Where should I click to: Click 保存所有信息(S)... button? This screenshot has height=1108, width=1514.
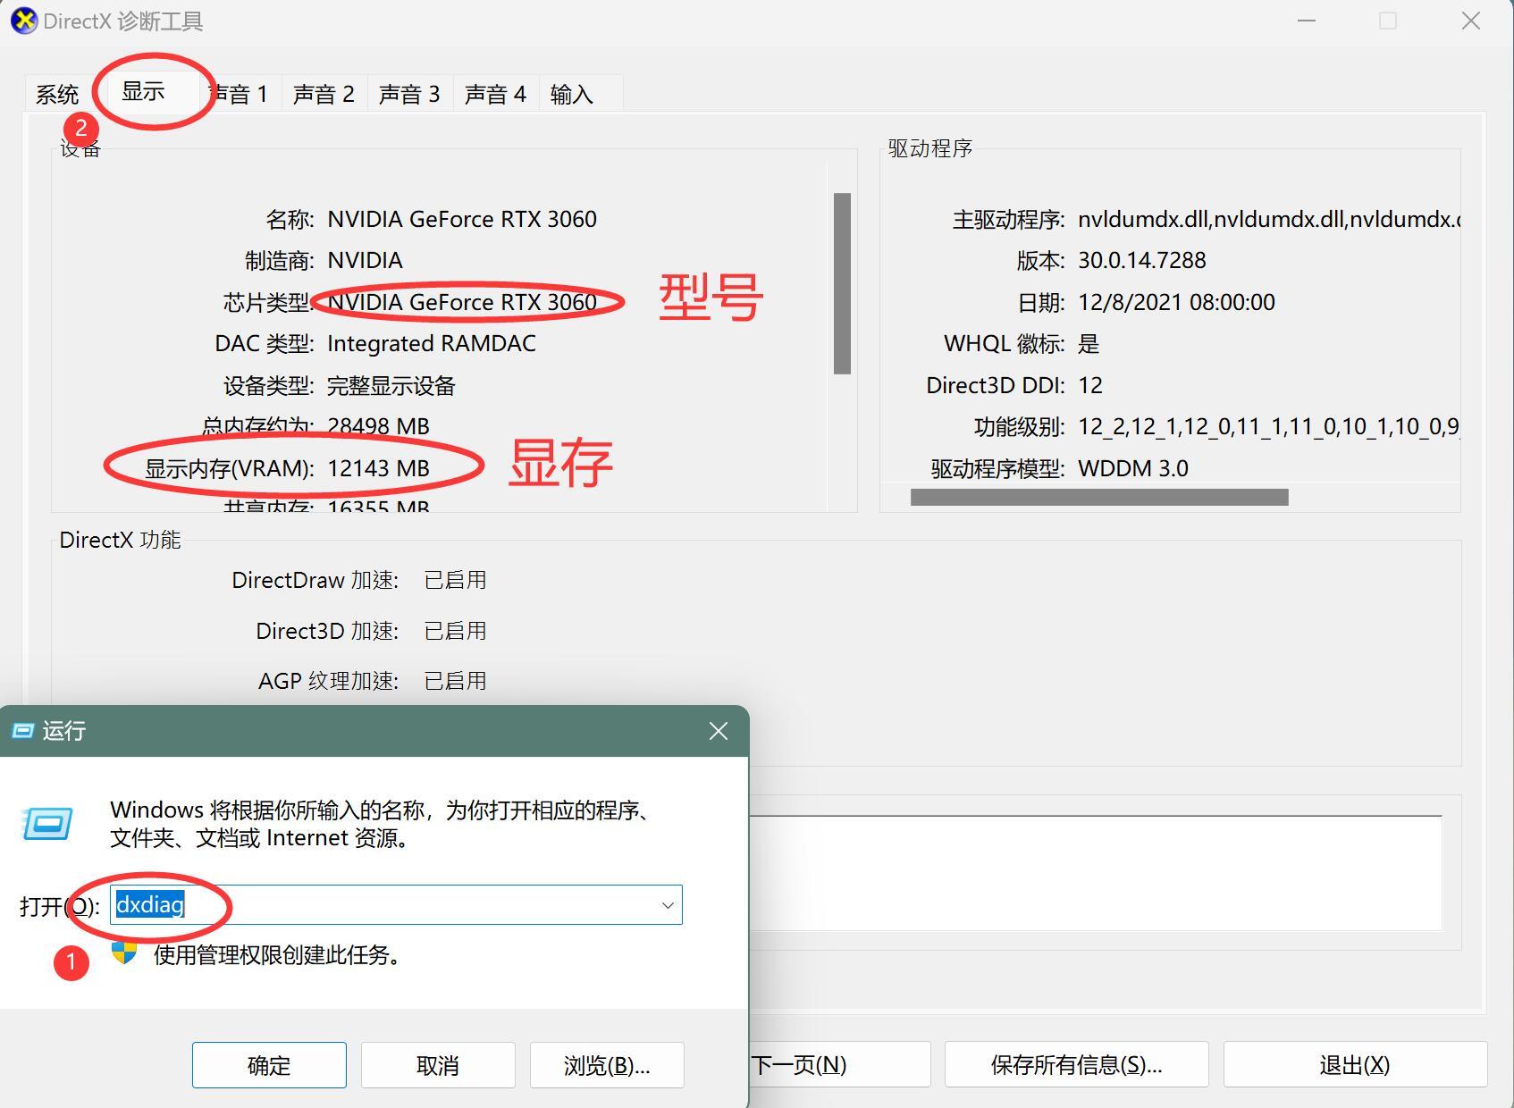point(1076,1064)
